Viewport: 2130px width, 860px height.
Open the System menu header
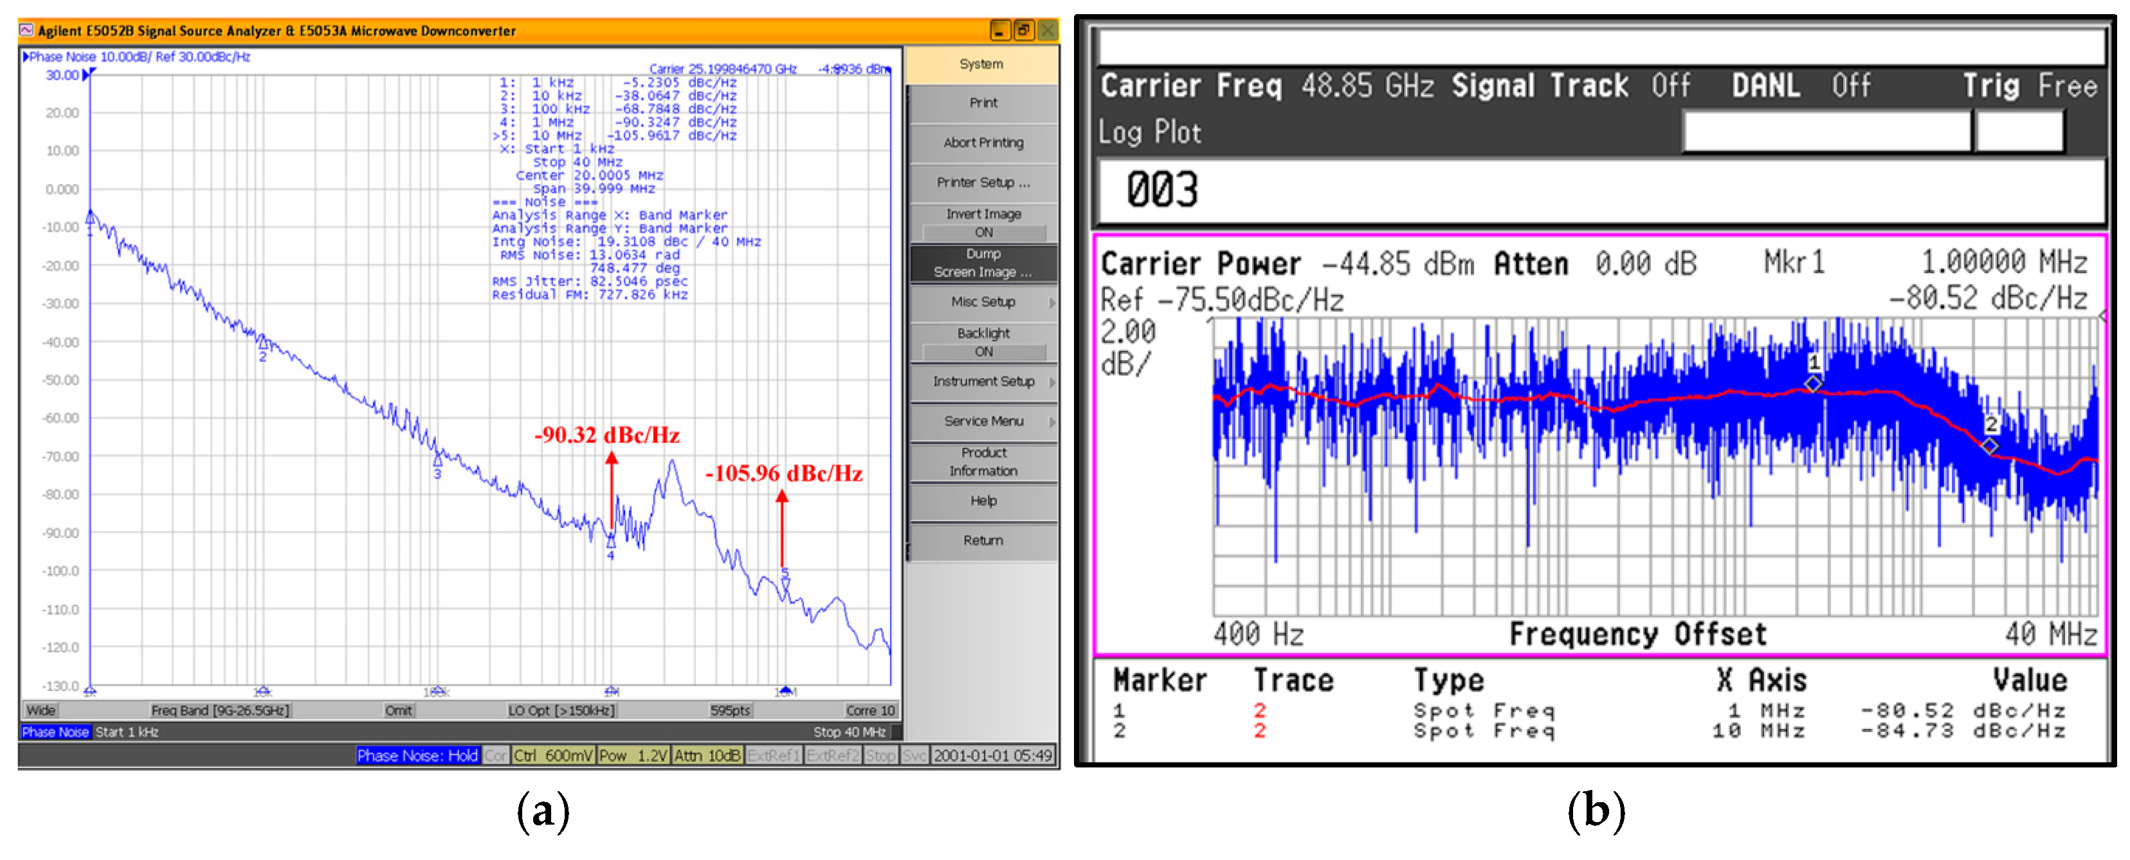[981, 64]
